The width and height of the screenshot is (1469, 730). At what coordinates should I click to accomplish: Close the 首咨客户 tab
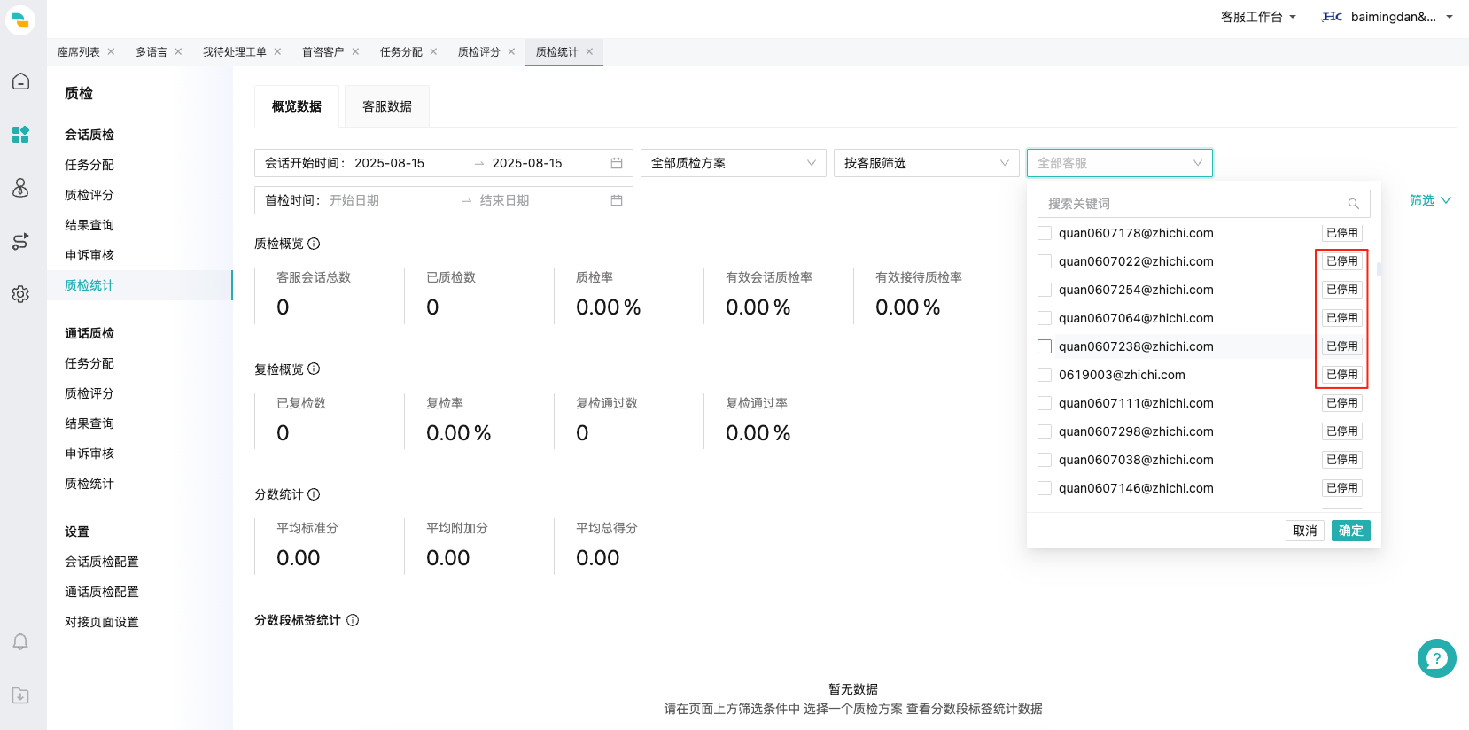click(355, 51)
